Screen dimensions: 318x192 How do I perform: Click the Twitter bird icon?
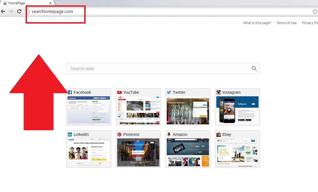[x=169, y=92]
